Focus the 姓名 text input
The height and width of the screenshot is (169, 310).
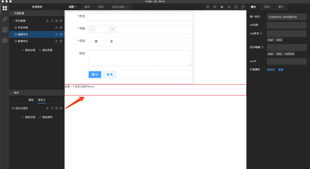140,17
